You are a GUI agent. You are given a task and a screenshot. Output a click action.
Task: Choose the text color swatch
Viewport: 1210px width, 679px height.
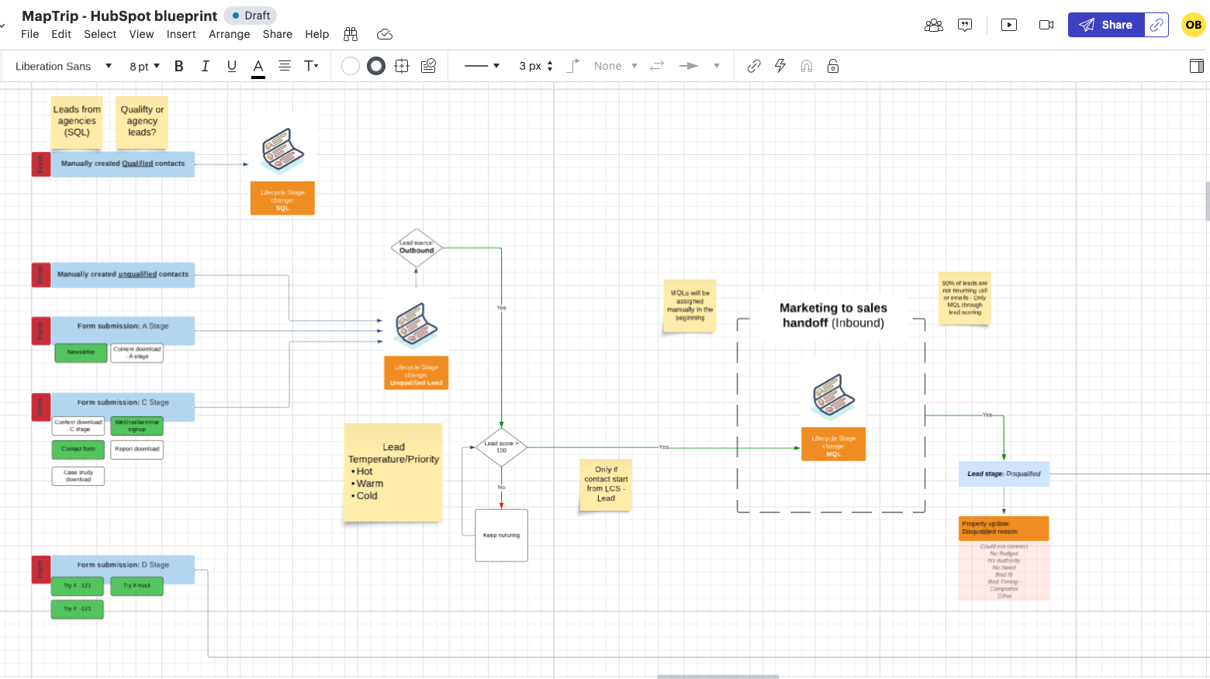(258, 67)
